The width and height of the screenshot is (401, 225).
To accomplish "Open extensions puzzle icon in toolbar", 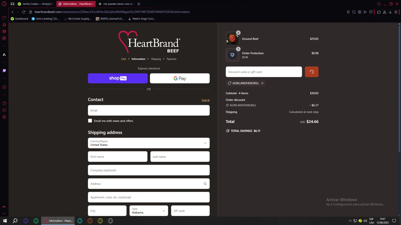I will pos(379,12).
